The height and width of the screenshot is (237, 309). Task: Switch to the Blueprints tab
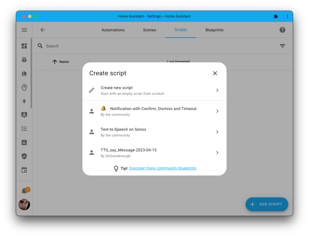pyautogui.click(x=214, y=30)
